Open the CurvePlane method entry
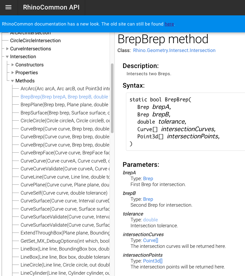The width and height of the screenshot is (245, 276). [x=65, y=185]
